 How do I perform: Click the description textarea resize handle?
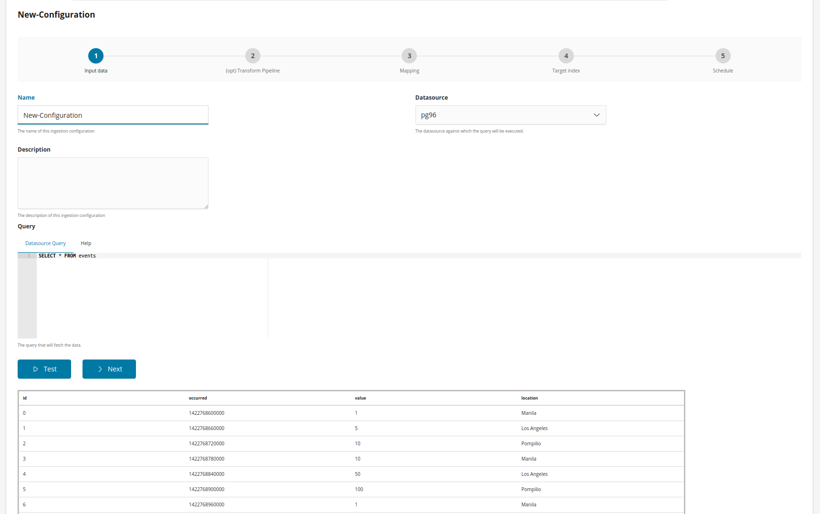[206, 206]
